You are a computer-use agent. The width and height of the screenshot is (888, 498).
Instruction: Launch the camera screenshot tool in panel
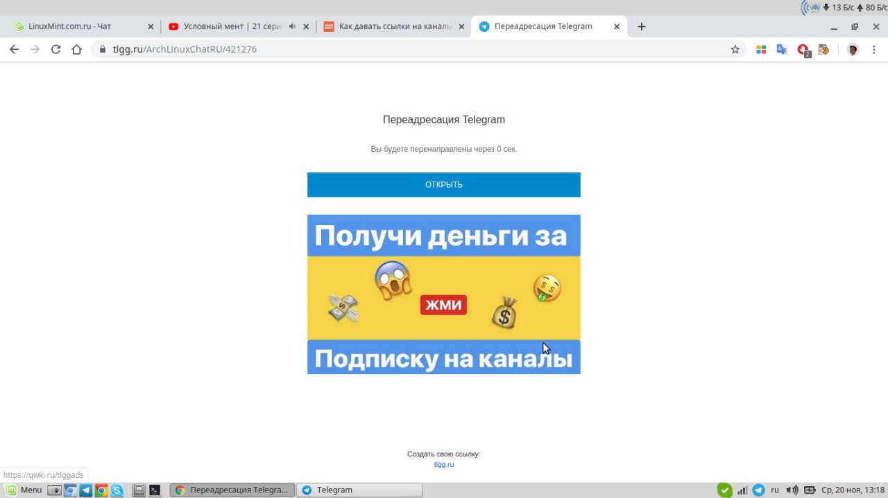point(55,490)
